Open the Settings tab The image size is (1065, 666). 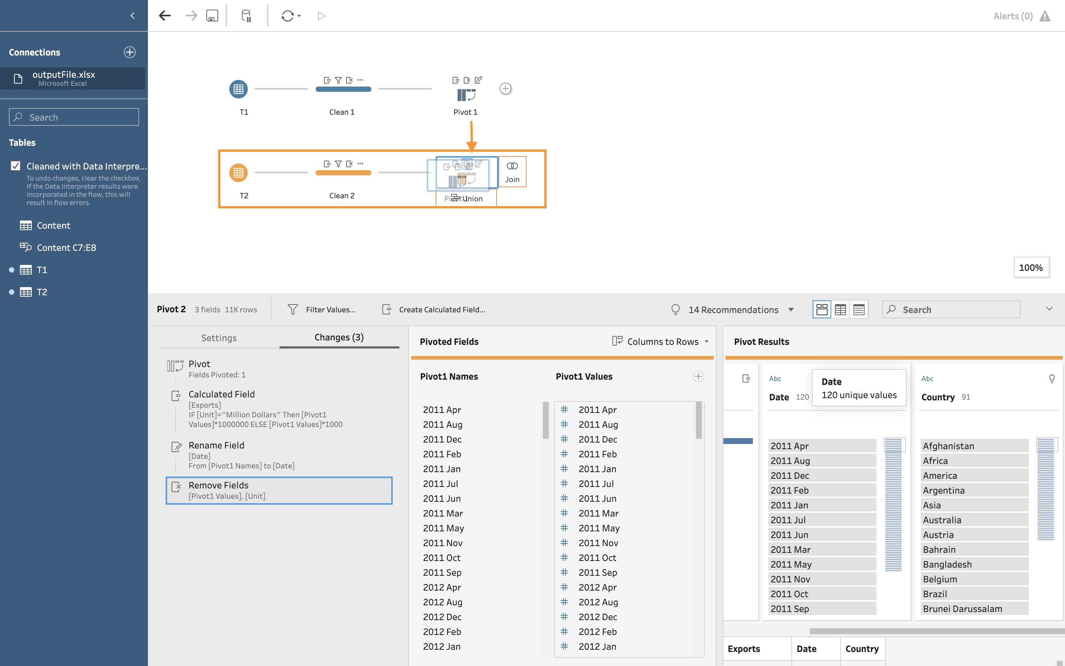219,338
